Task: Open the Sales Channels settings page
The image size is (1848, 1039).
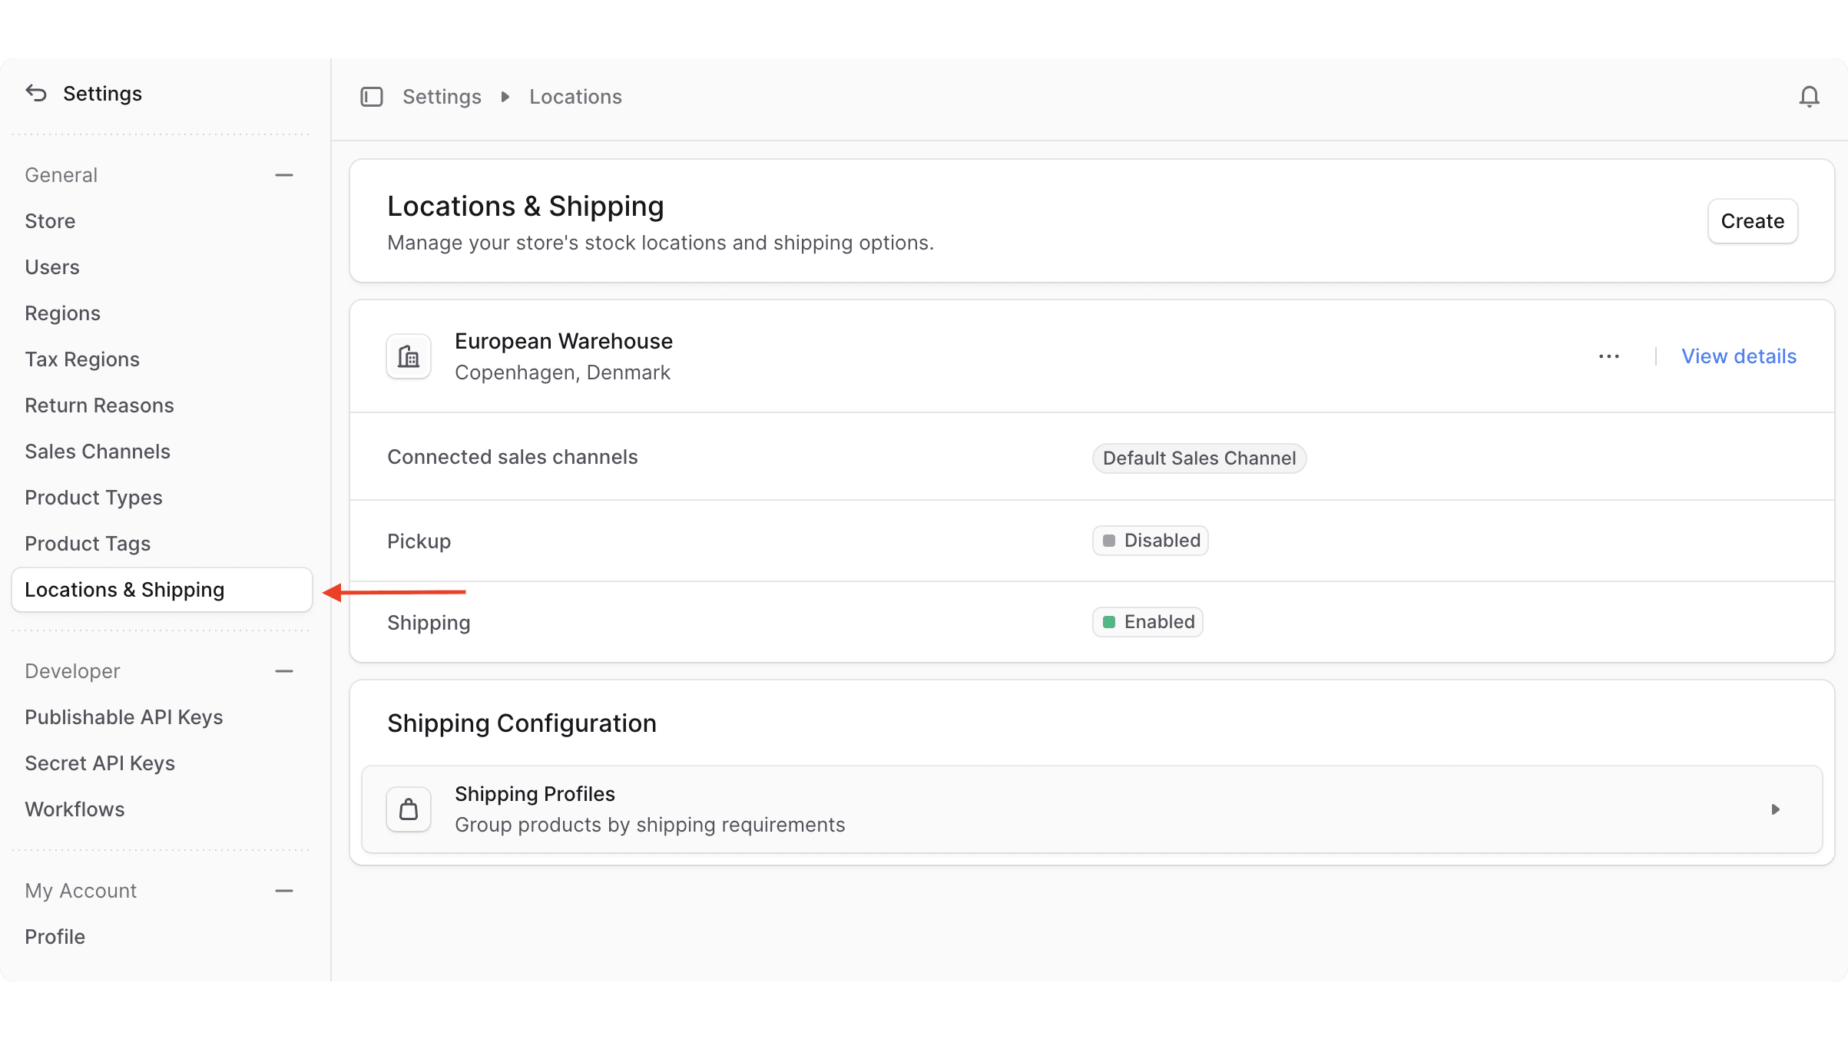Action: [x=98, y=451]
